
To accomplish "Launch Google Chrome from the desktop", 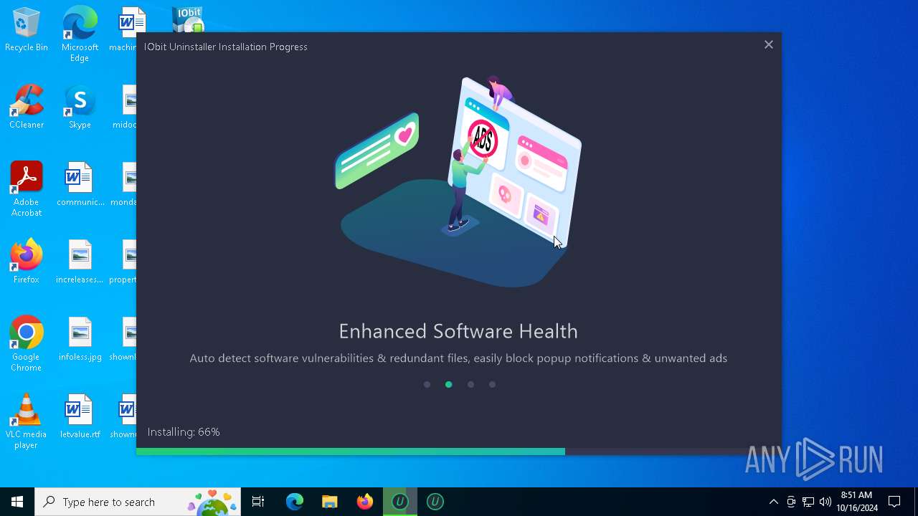I will (x=27, y=344).
